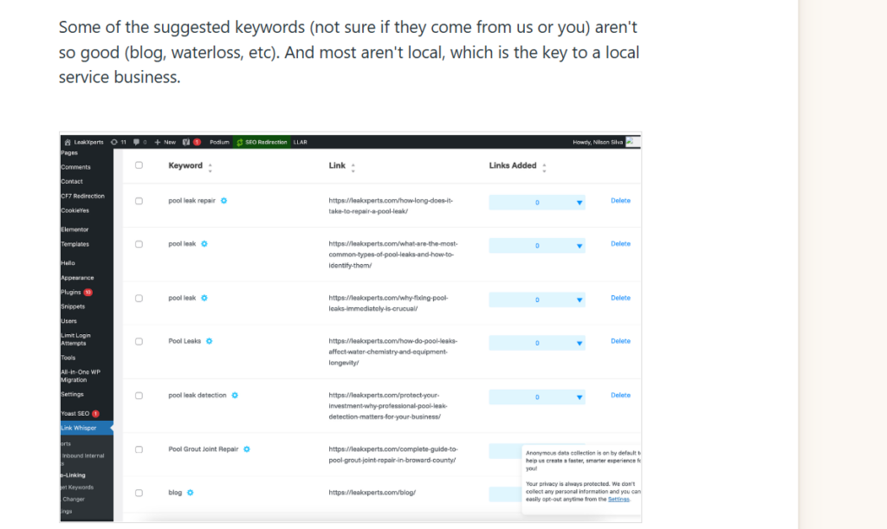Open the comments bubble icon in admin bar
The height and width of the screenshot is (529, 887).
pyautogui.click(x=136, y=142)
